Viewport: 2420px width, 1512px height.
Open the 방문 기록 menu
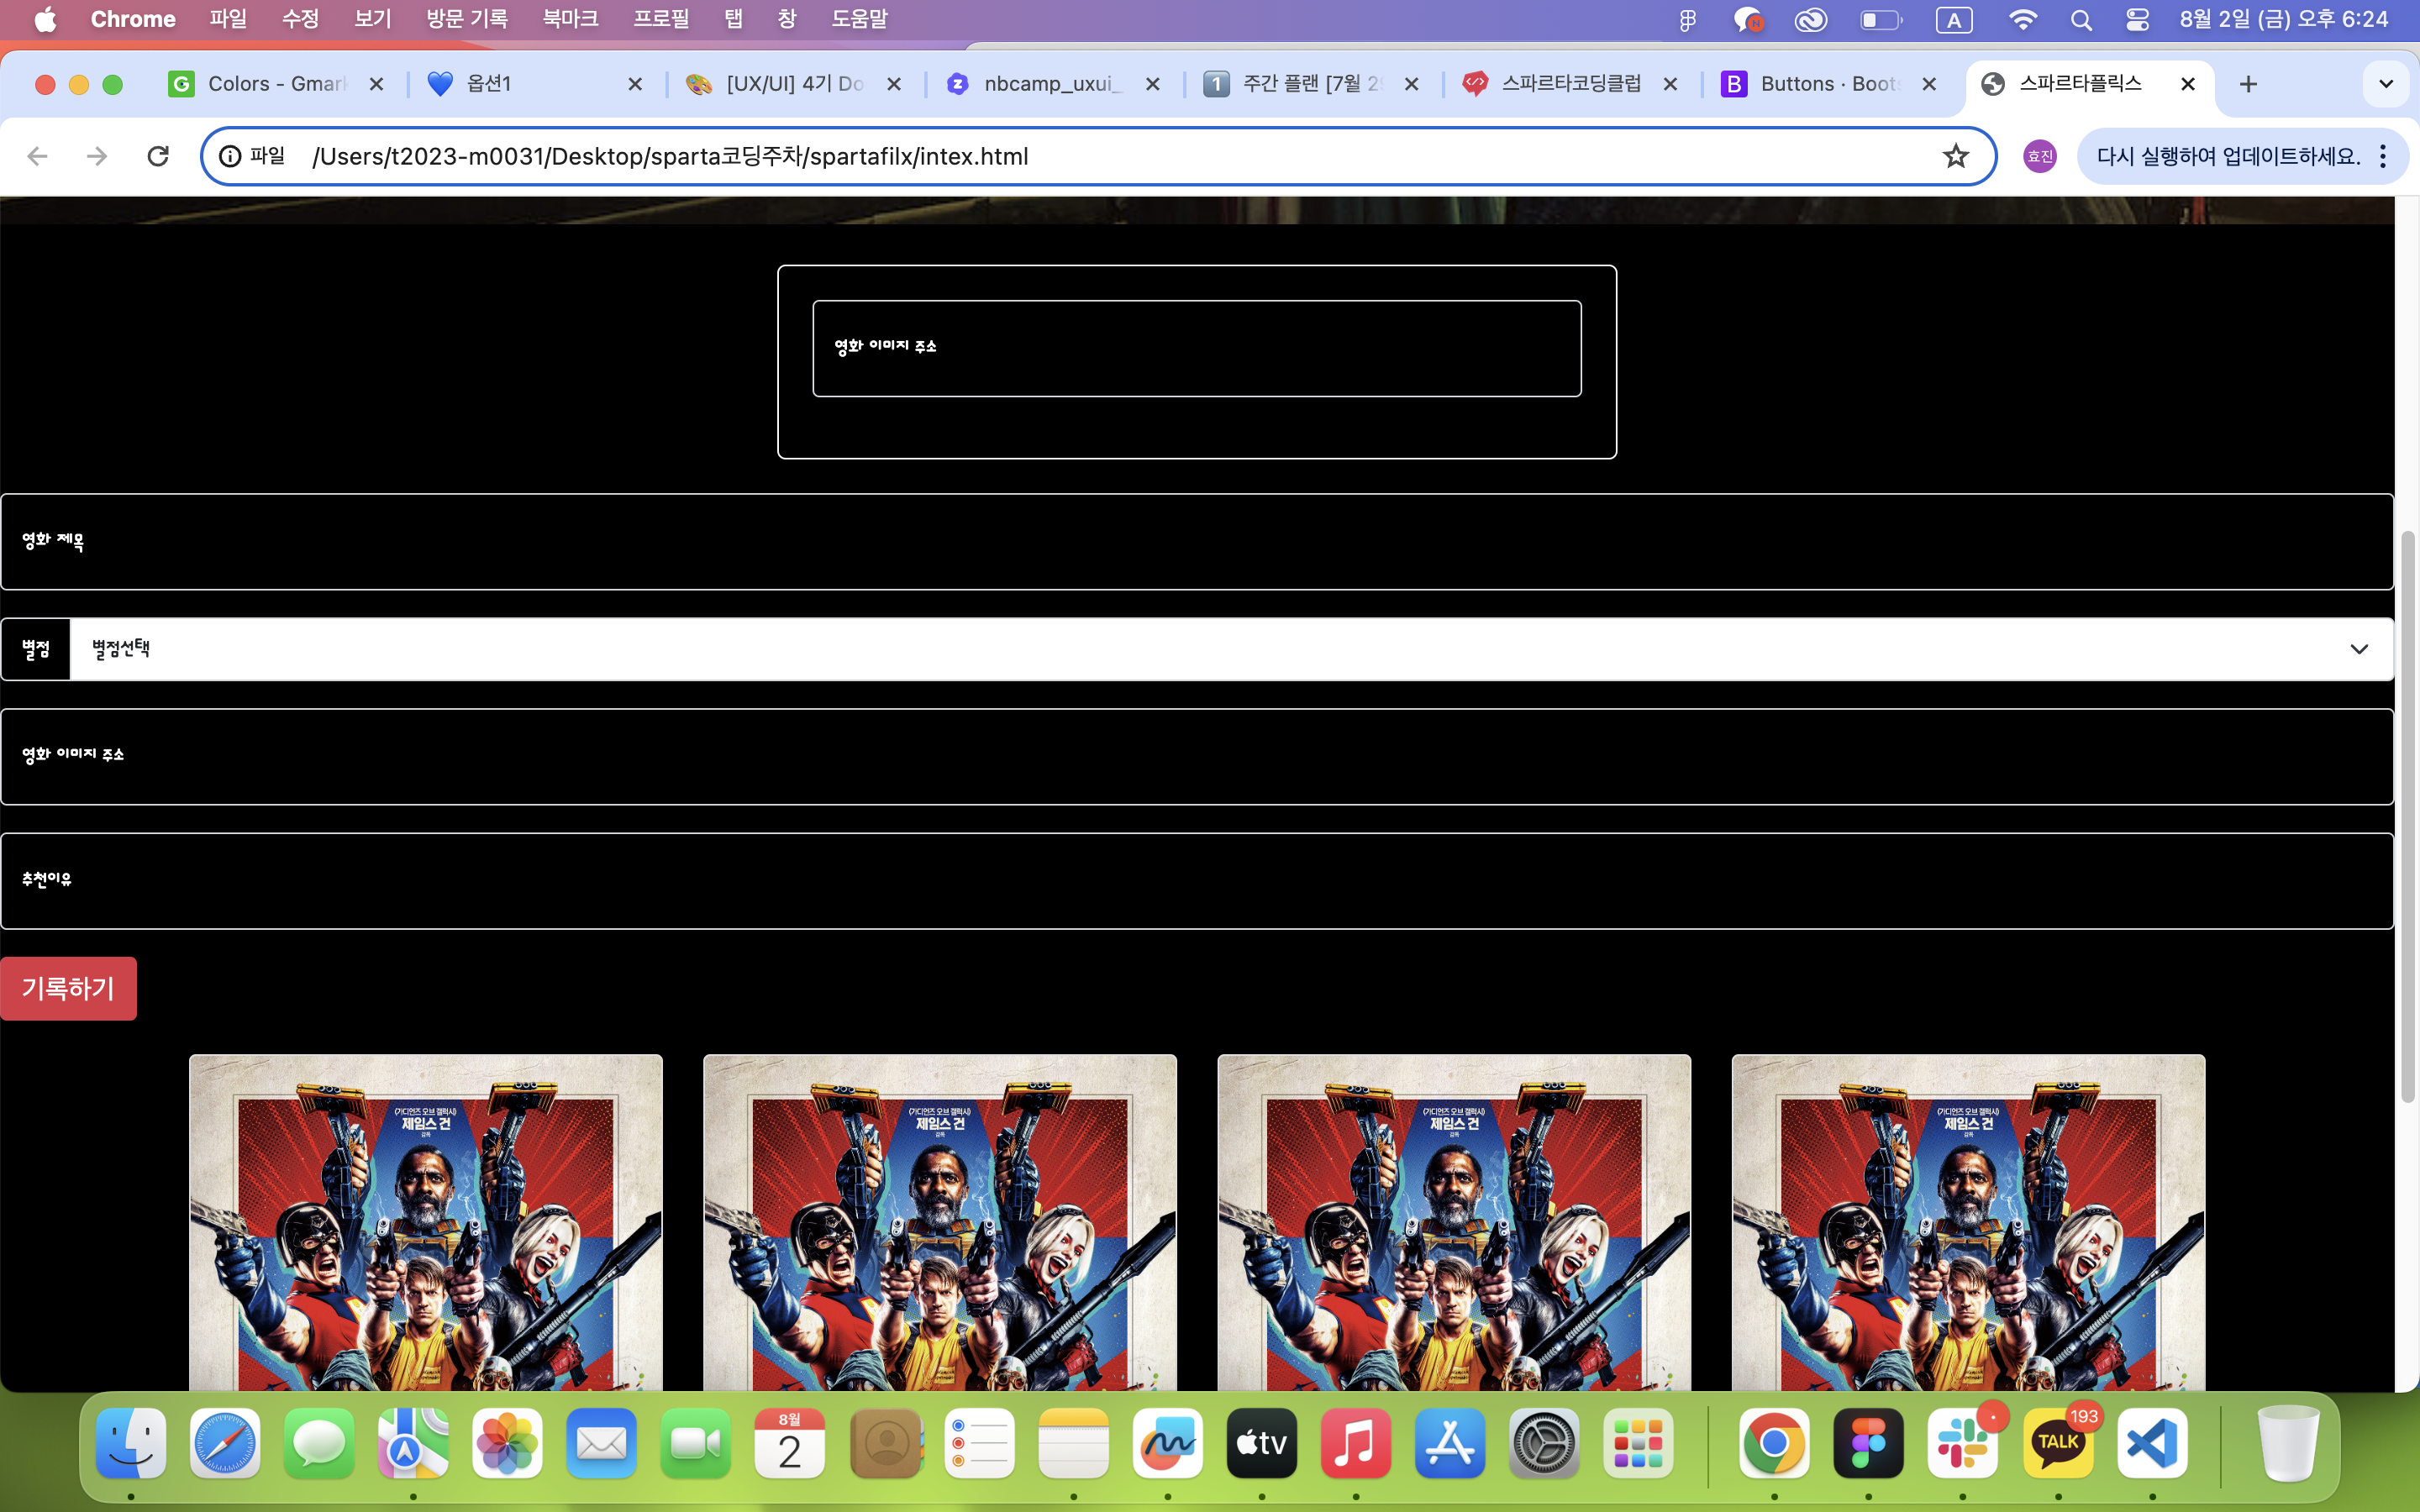coord(467,20)
